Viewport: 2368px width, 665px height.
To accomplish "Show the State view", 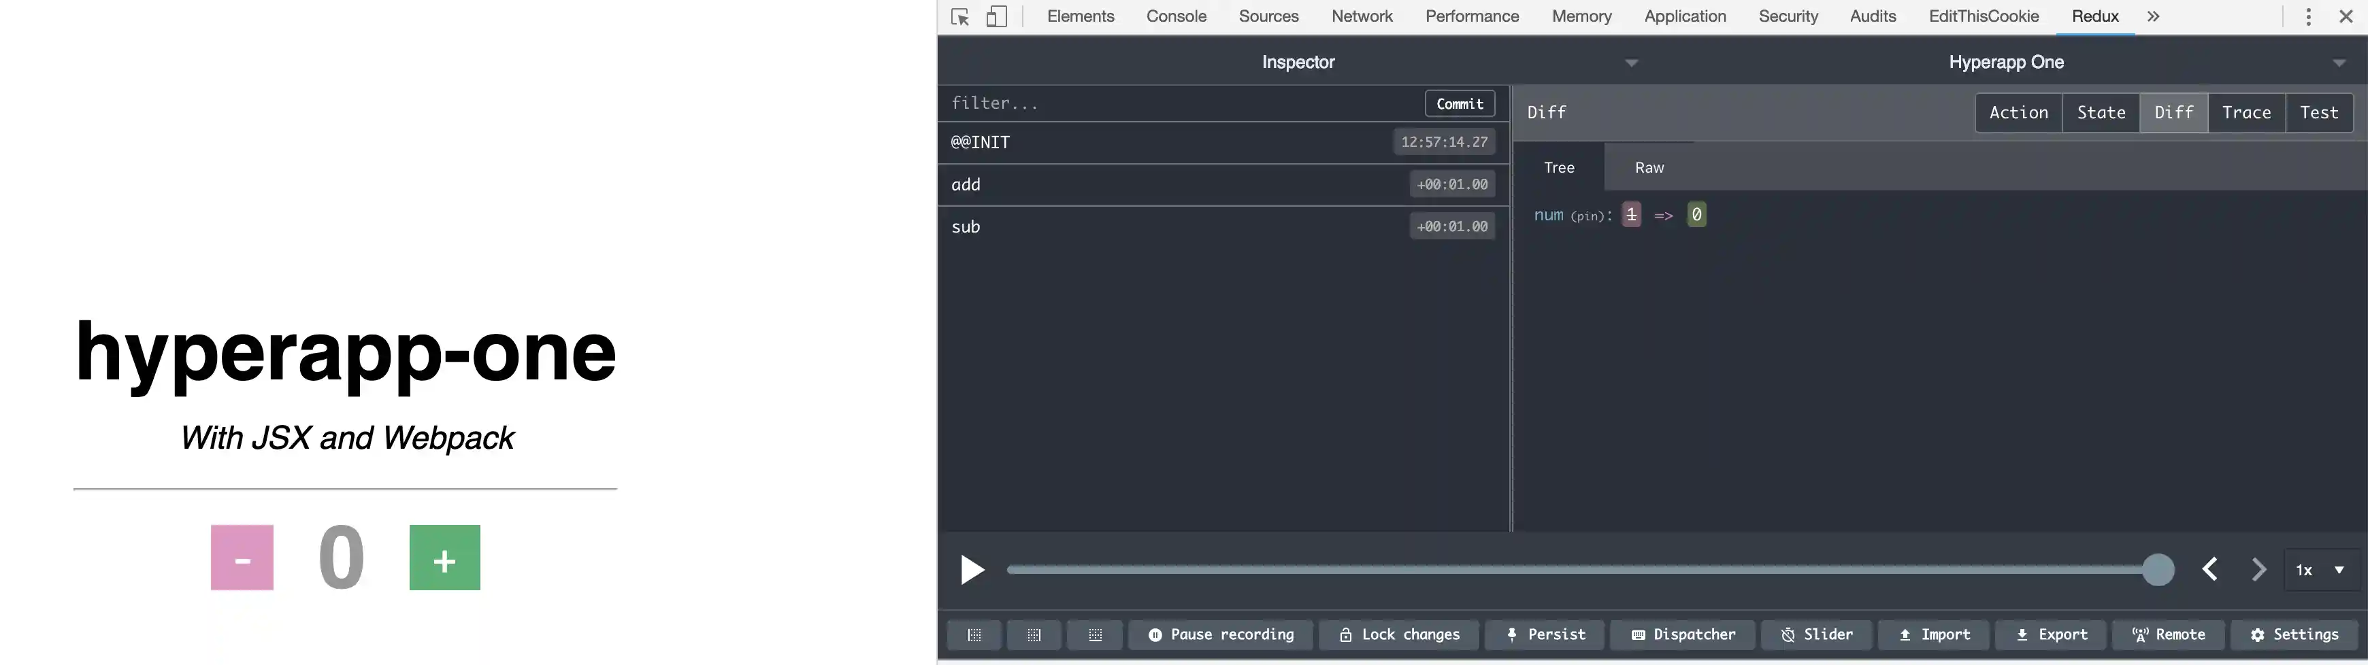I will [x=2101, y=113].
